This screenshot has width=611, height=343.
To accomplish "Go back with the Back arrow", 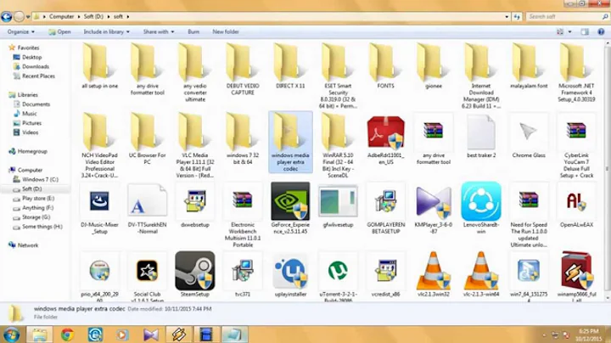I will point(7,17).
